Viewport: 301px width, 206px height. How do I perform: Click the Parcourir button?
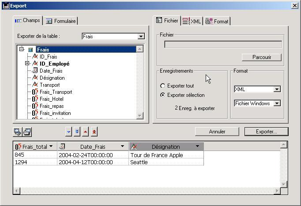(262, 57)
